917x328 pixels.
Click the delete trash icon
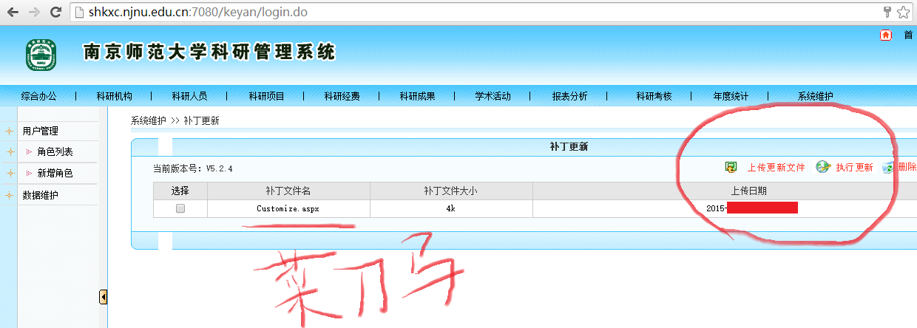[888, 168]
